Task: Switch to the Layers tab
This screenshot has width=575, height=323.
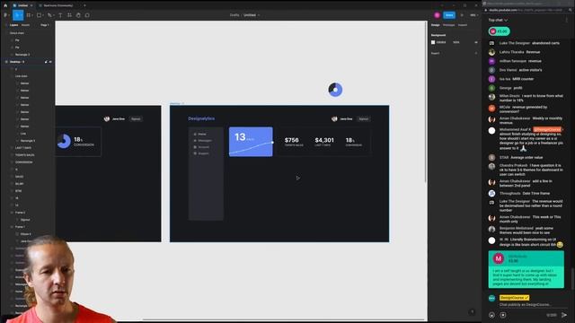Action: point(14,25)
